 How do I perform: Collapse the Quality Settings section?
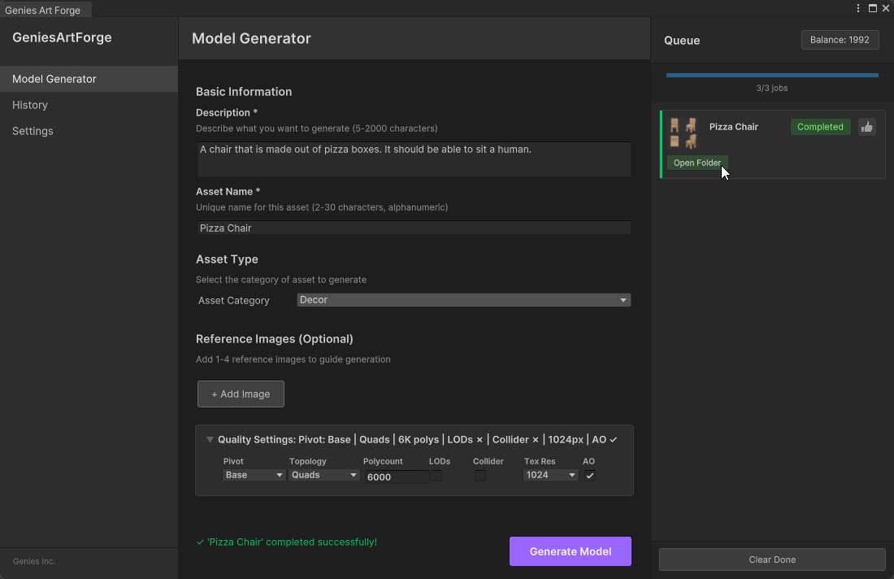tap(210, 440)
